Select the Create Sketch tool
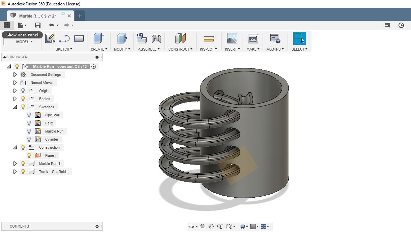 (50, 38)
